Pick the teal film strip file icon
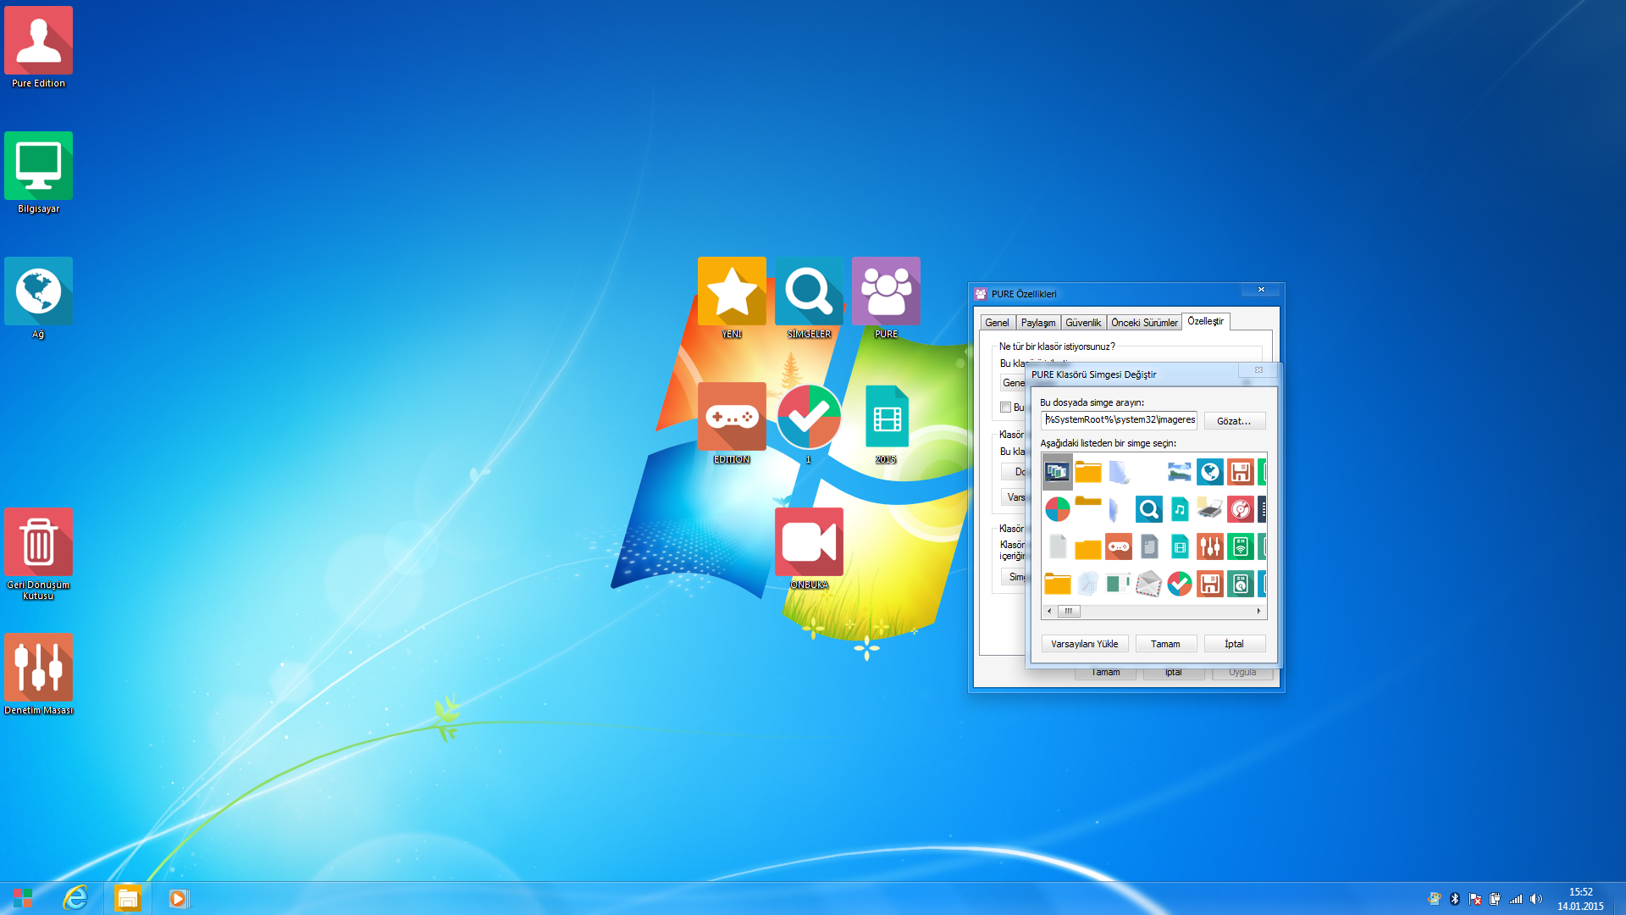 tap(1180, 546)
